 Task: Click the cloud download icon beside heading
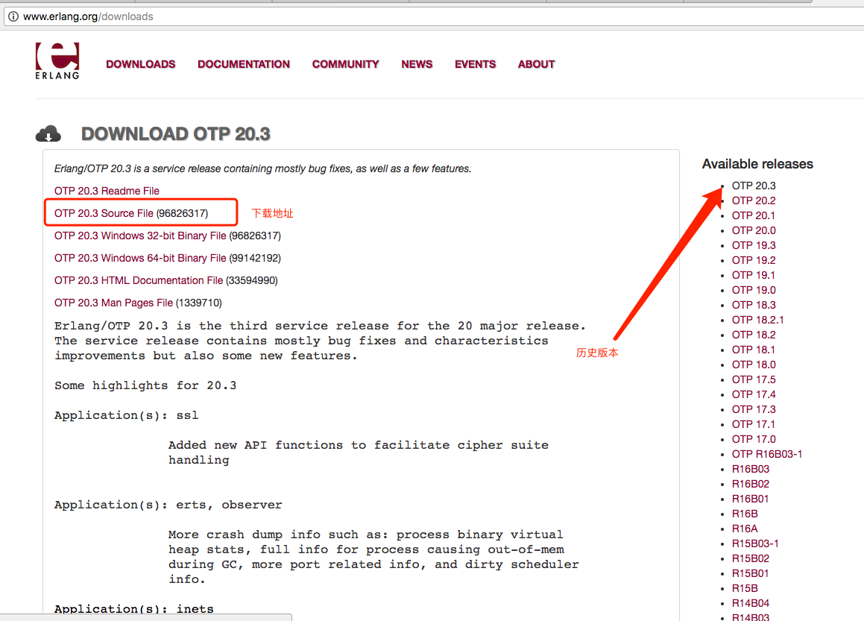point(48,134)
